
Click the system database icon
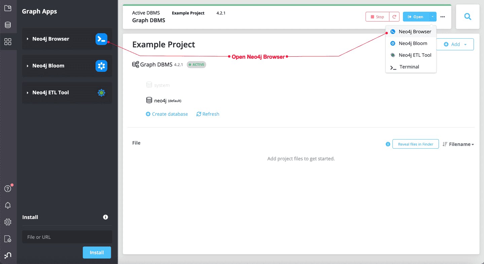coord(149,85)
